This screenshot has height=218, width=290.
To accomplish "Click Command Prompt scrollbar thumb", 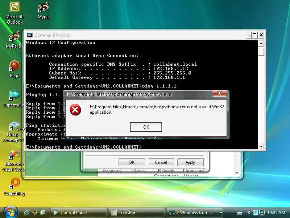I will click(x=261, y=51).
